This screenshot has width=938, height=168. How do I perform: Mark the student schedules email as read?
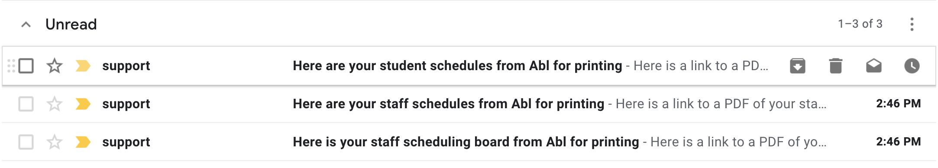873,66
